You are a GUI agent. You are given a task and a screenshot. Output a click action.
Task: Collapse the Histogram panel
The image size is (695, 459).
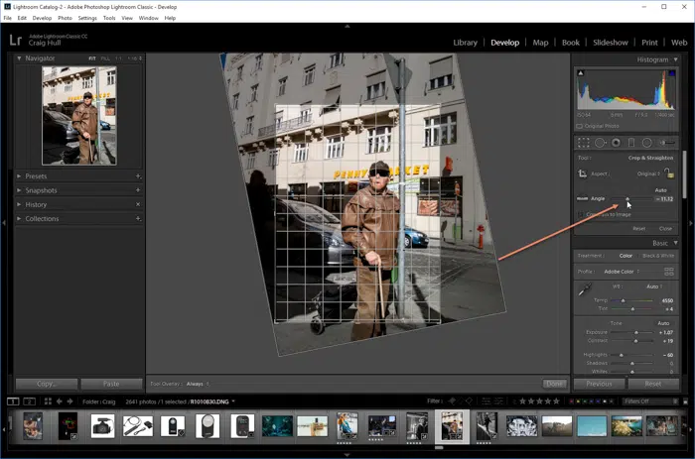tap(675, 59)
